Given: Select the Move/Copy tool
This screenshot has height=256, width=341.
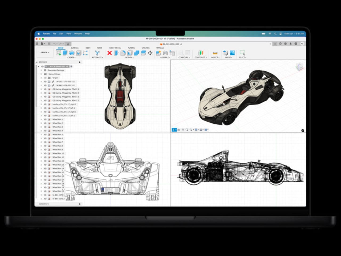Looking at the screenshot, I should (150, 53).
